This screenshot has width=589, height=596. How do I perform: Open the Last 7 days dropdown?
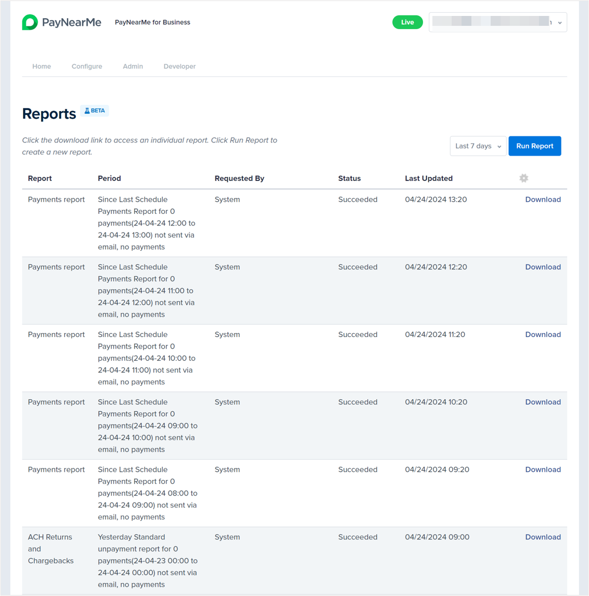point(477,146)
